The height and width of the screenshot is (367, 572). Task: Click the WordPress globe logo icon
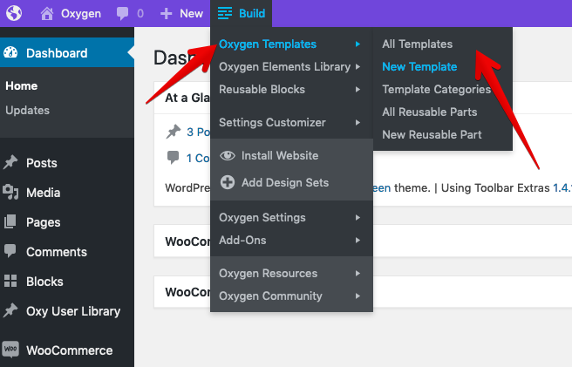tap(14, 13)
